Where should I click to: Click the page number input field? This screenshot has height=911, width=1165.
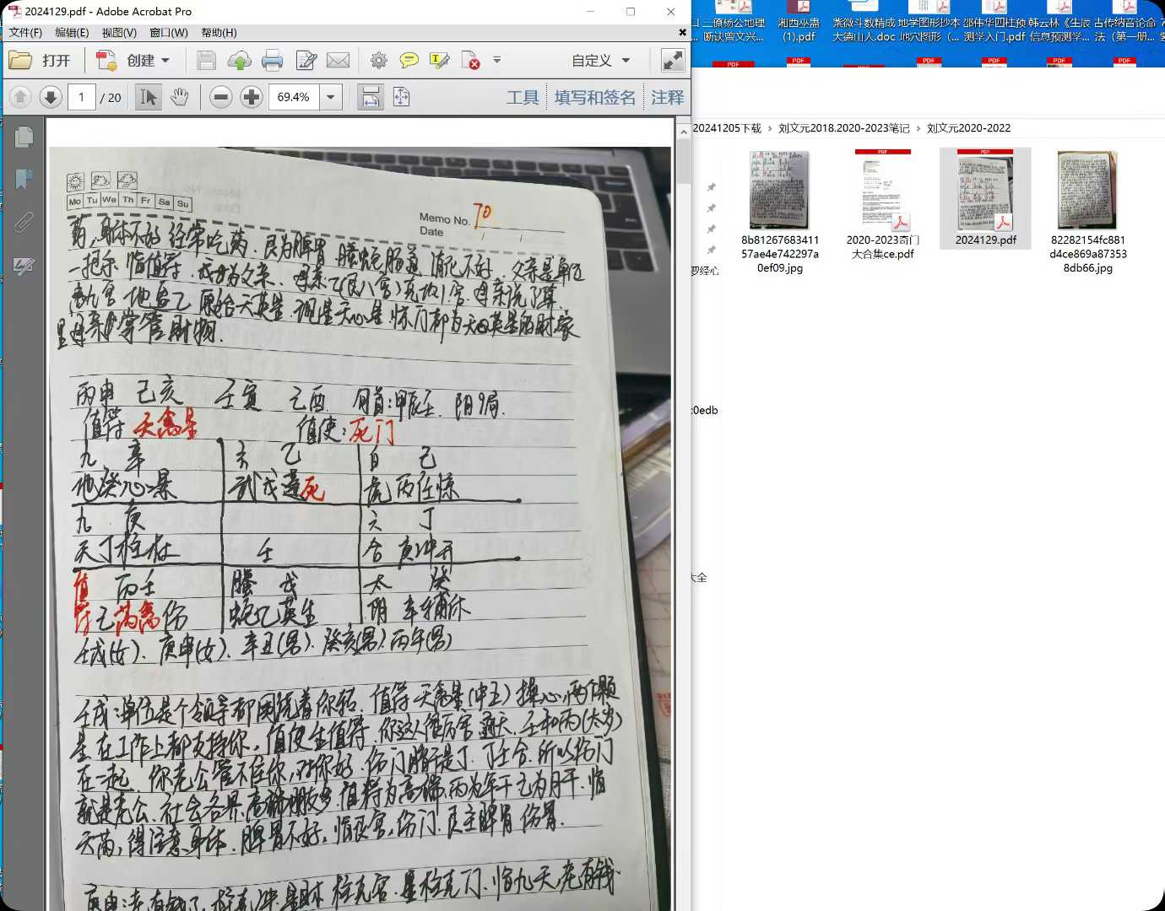click(82, 97)
